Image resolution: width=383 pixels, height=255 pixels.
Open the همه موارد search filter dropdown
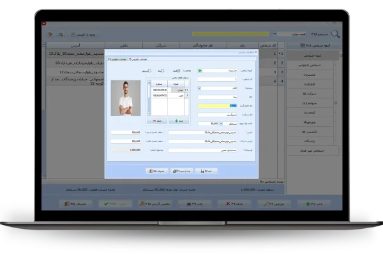click(274, 34)
